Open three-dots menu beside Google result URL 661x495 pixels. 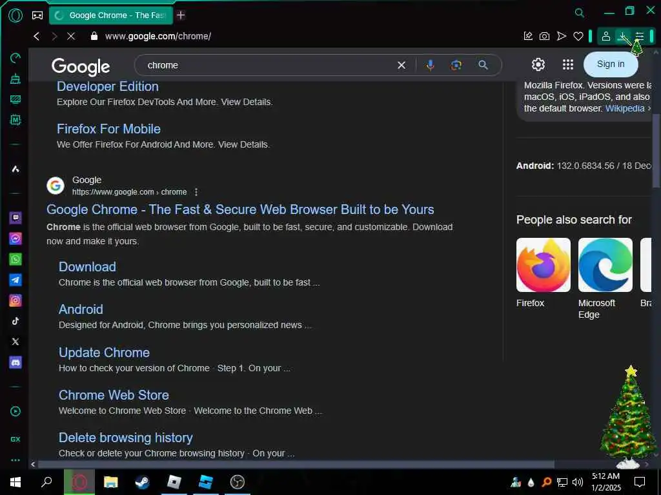pyautogui.click(x=196, y=192)
